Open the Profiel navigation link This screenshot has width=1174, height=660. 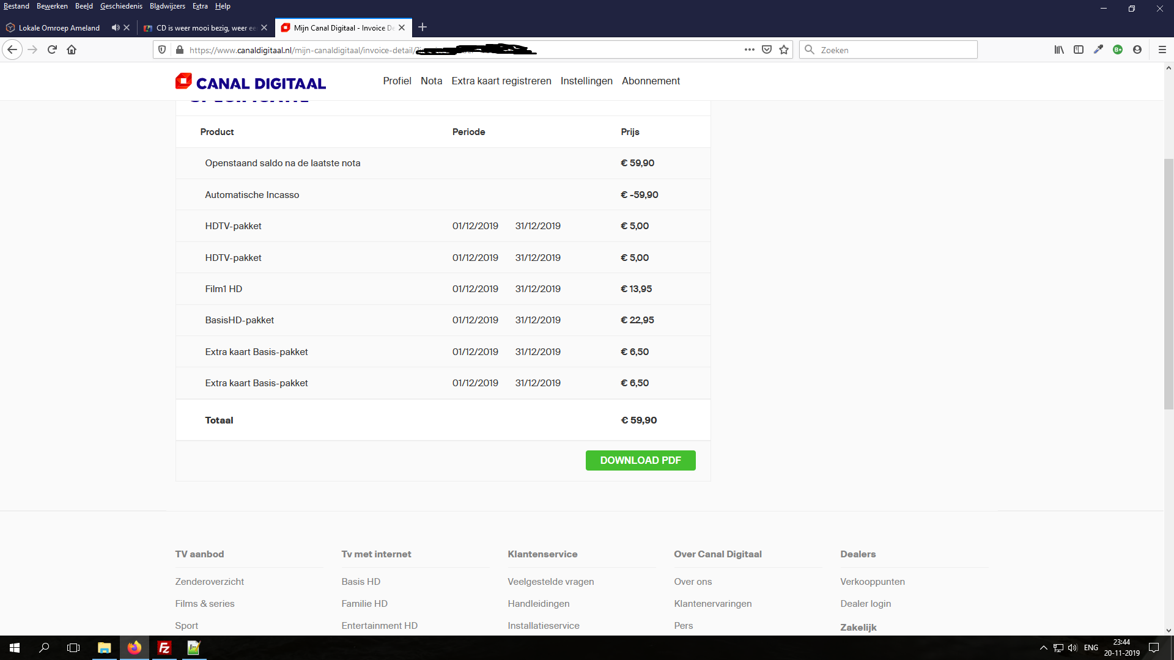(397, 81)
